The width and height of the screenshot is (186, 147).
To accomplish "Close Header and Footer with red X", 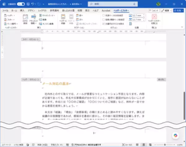I will coord(154,19).
